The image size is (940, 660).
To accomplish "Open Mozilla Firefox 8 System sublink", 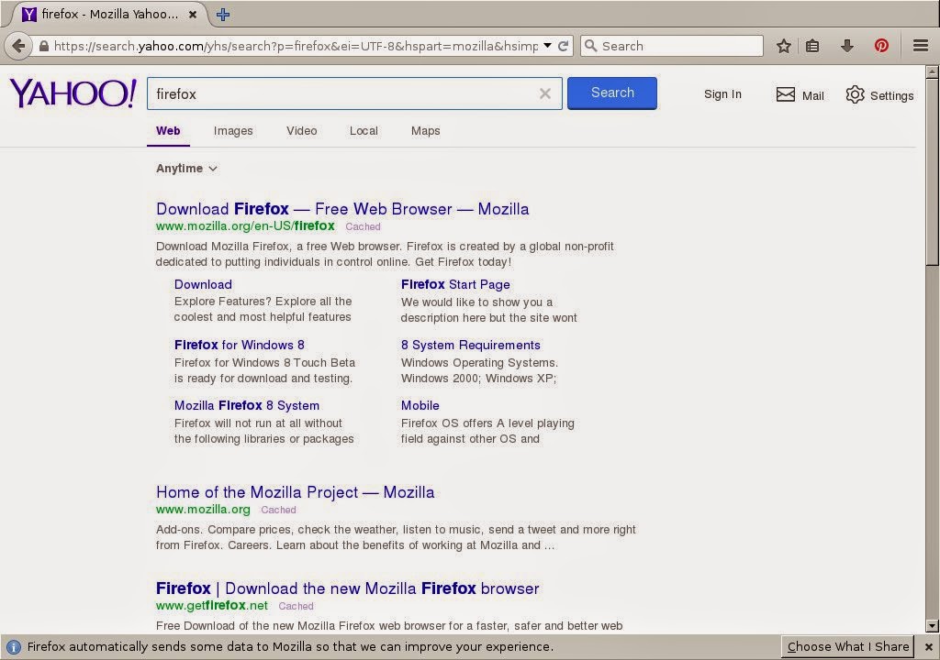I will coord(246,405).
